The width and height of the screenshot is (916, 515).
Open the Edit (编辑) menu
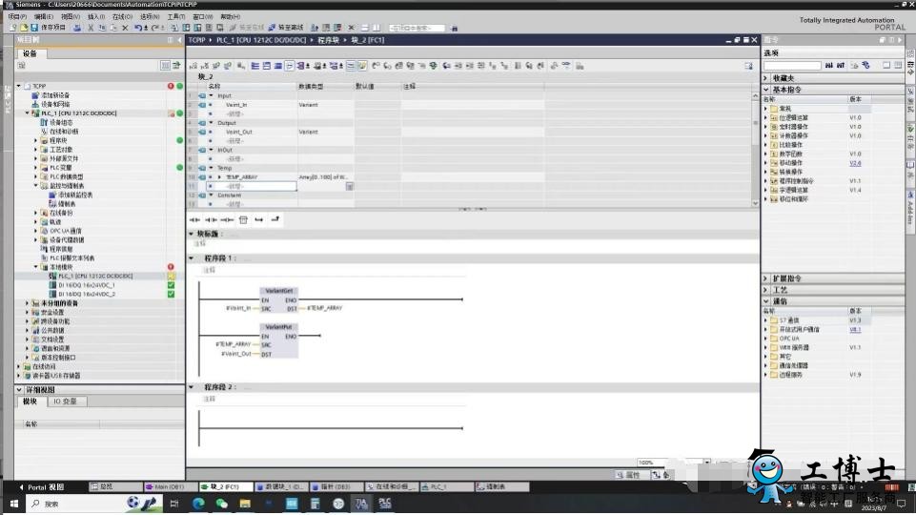(44, 16)
